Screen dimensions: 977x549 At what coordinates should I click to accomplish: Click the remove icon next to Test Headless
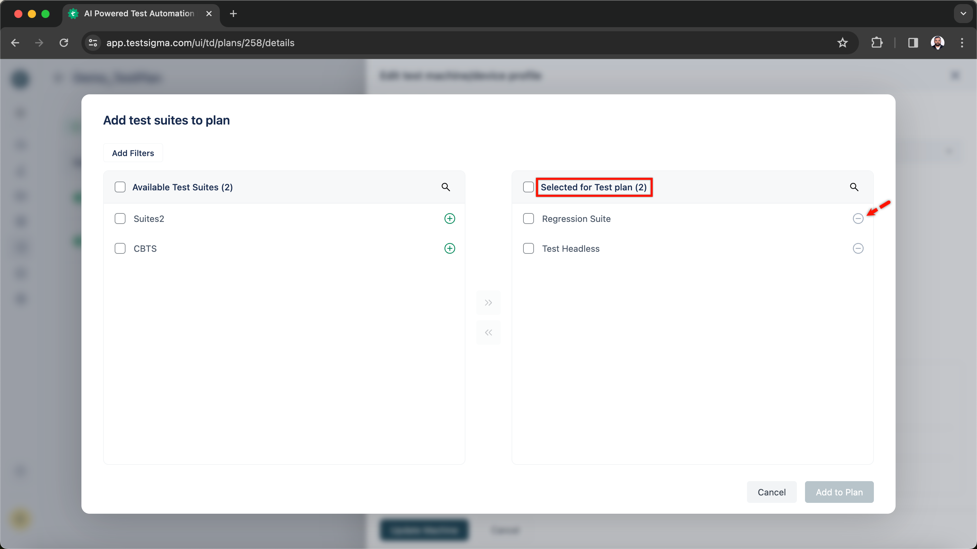(858, 248)
